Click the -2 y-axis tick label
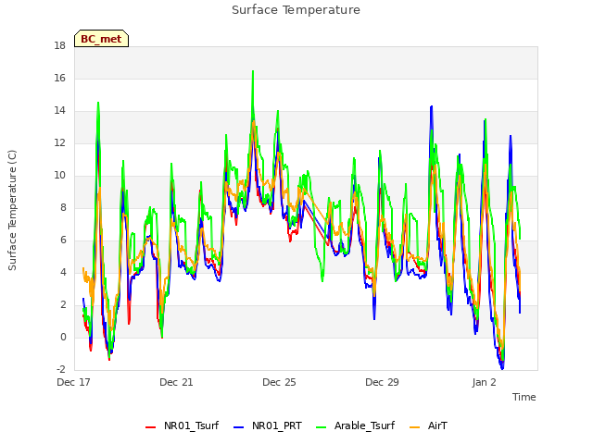The height and width of the screenshot is (444, 593). tap(61, 369)
